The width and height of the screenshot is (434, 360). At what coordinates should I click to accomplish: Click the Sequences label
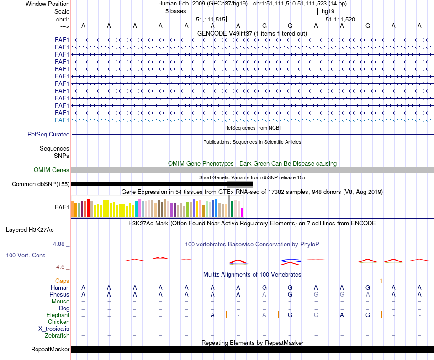click(54, 148)
